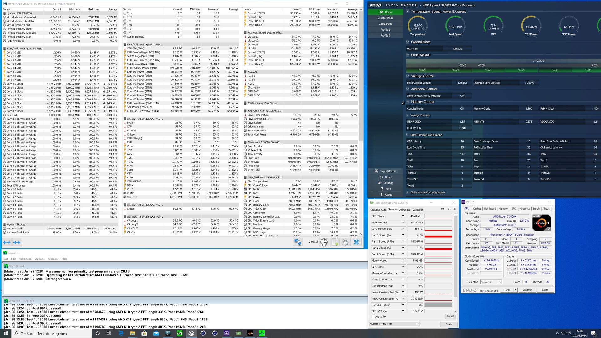Open Task View on taskbar
Image resolution: width=601 pixels, height=338 pixels.
[109, 333]
